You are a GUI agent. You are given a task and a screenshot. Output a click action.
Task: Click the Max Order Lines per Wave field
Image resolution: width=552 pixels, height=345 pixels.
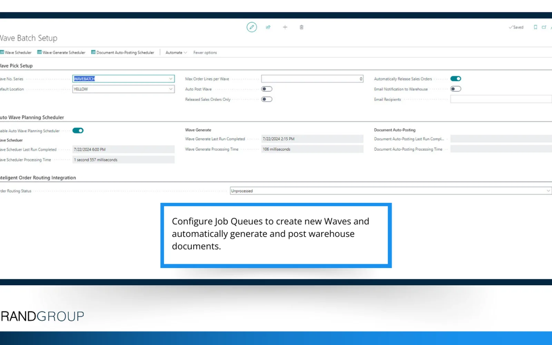point(312,79)
